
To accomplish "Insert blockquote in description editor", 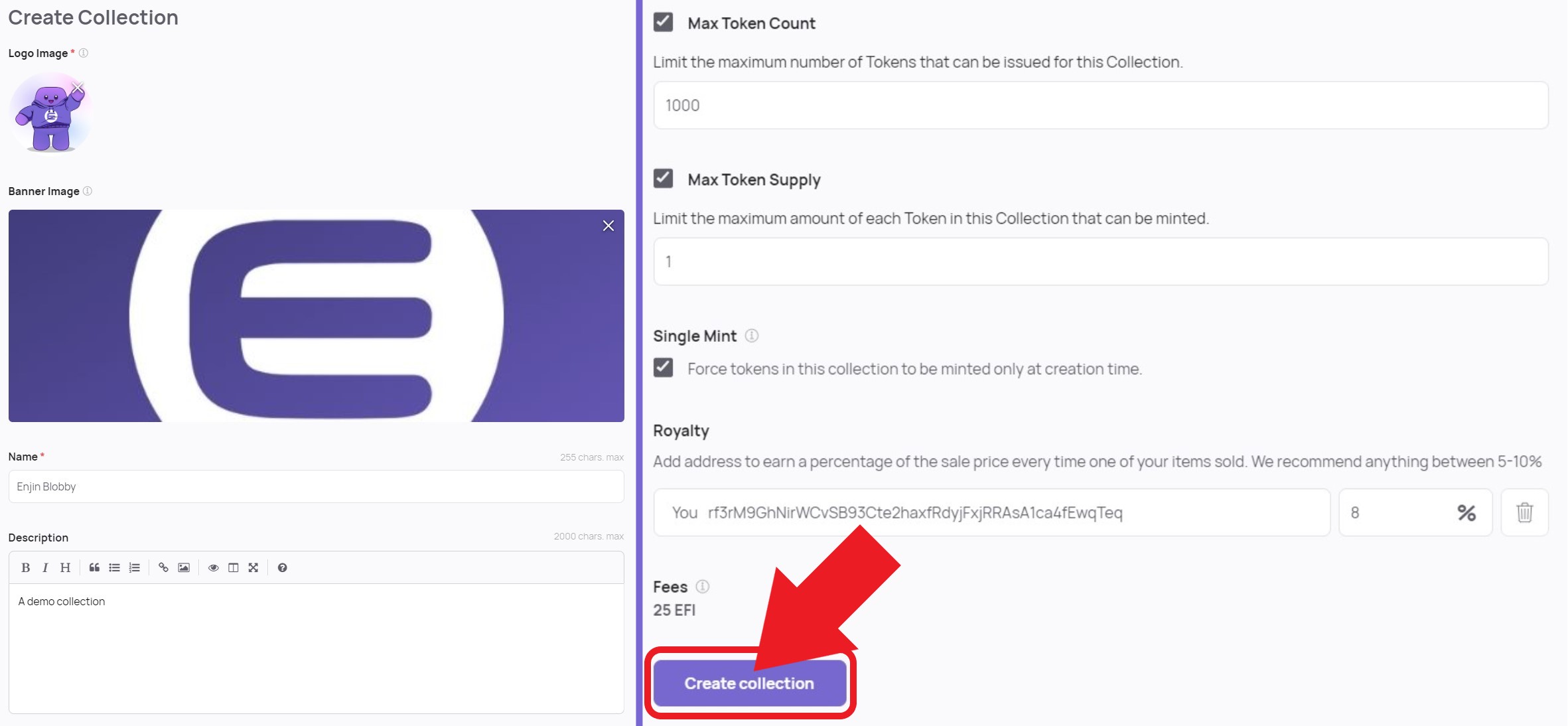I will [x=94, y=567].
